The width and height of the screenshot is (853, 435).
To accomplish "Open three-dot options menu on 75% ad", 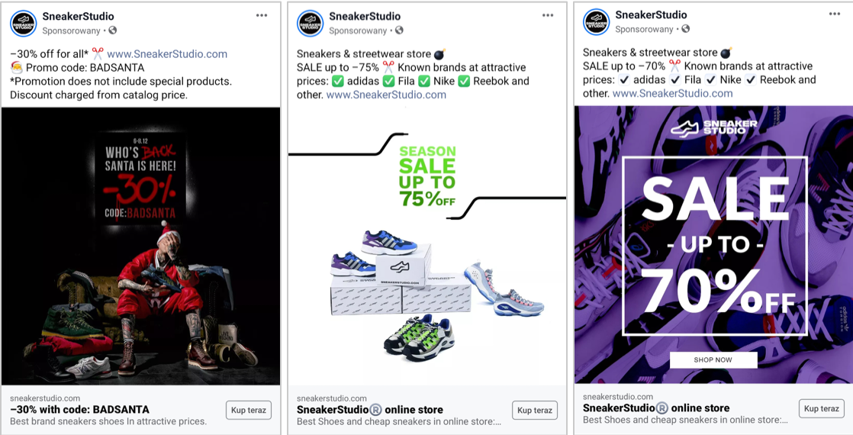I will [548, 15].
